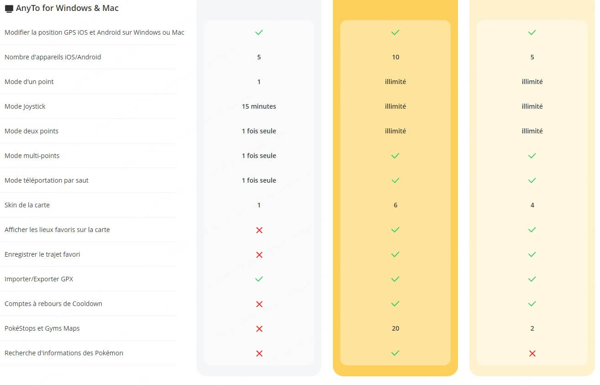
Task: Click pale yellow column value 5 in Nombre d'appareils row
Action: point(532,57)
